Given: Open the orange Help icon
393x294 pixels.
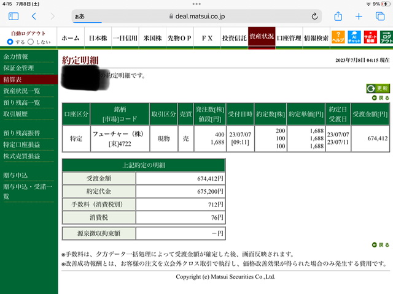Looking at the screenshot, I should [338, 37].
